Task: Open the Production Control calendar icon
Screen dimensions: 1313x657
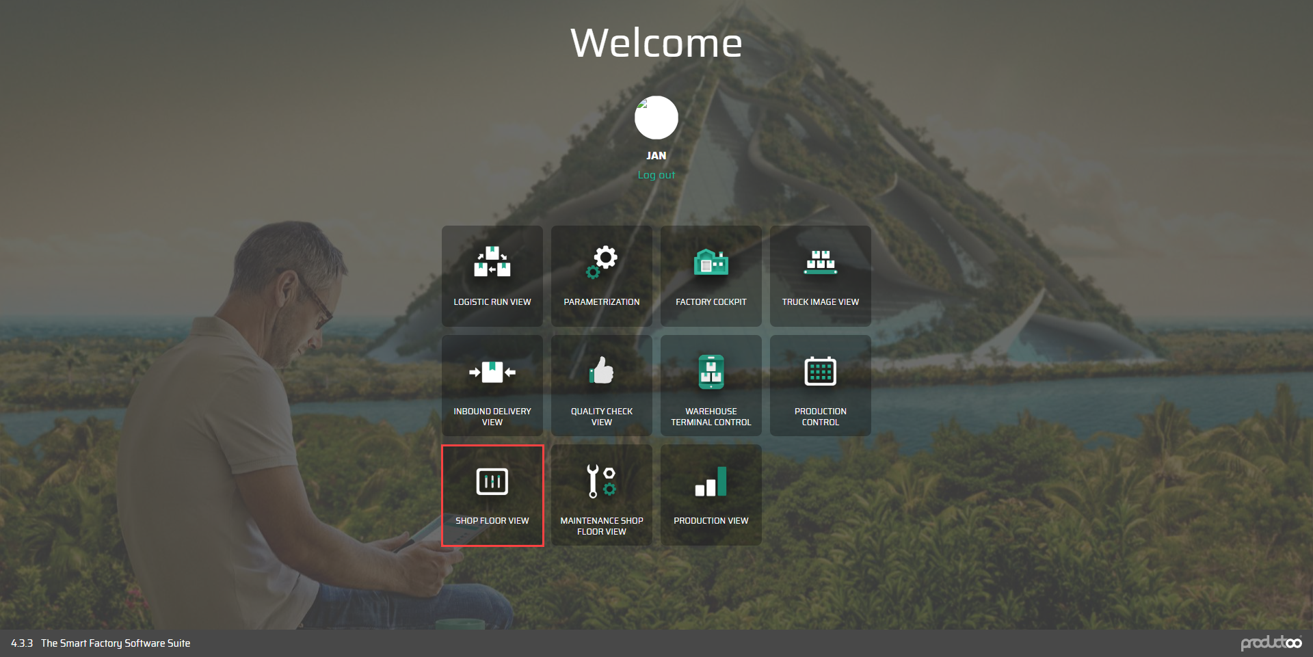Action: pos(820,371)
